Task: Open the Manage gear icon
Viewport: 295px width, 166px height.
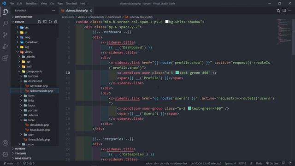Action: [x=5, y=154]
